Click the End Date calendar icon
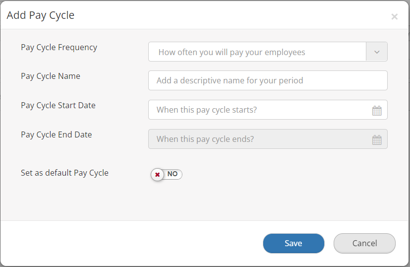 (377, 139)
